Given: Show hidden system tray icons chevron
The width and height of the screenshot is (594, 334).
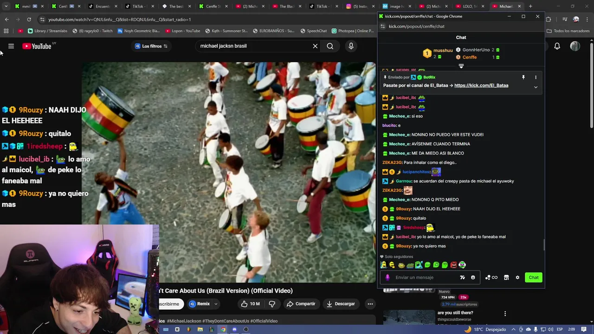Looking at the screenshot, I should [x=514, y=329].
